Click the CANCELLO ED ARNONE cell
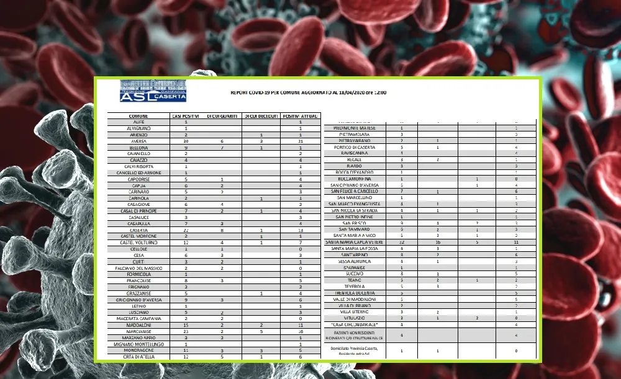This screenshot has height=379, width=621. click(x=138, y=173)
